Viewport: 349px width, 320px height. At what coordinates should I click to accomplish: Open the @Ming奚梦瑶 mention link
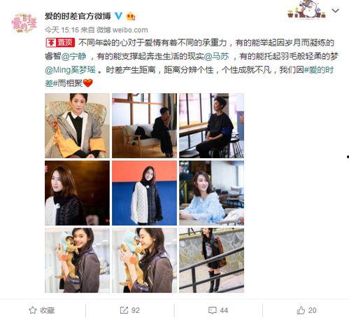click(x=70, y=70)
